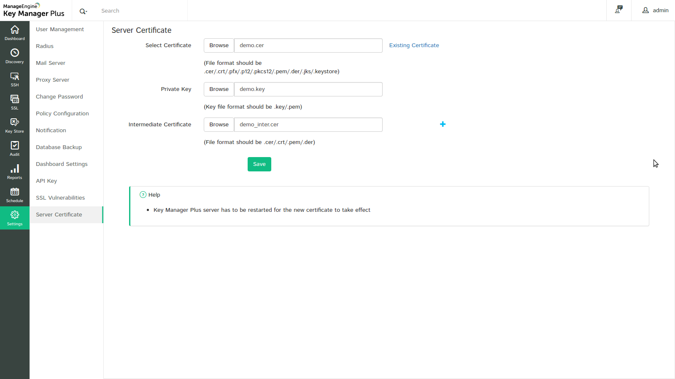The image size is (675, 379).
Task: Browse for the Select Certificate file
Action: [x=219, y=45]
